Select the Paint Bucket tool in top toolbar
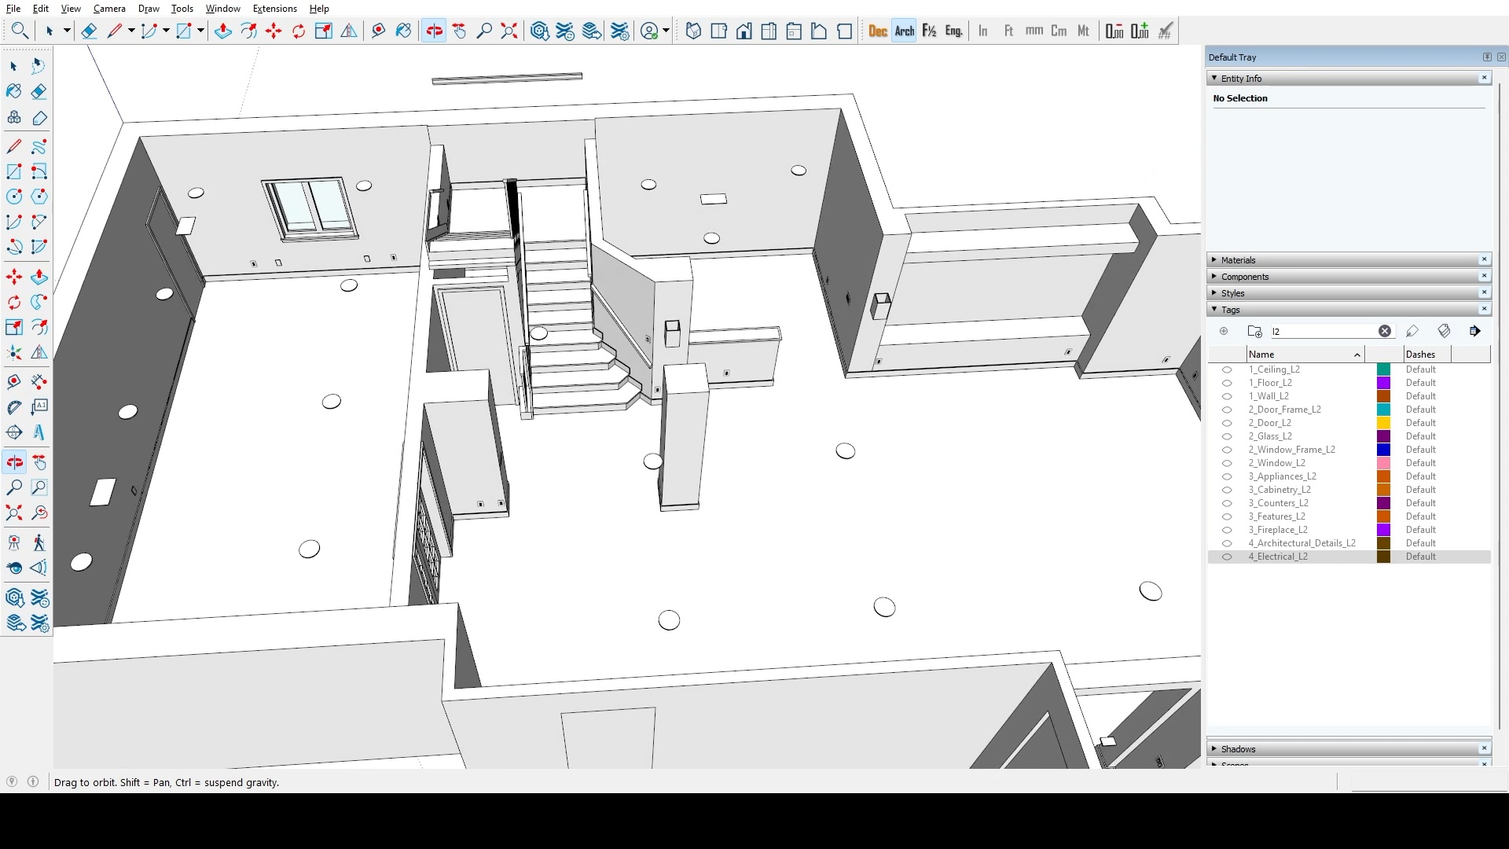1509x849 pixels. pyautogui.click(x=403, y=31)
